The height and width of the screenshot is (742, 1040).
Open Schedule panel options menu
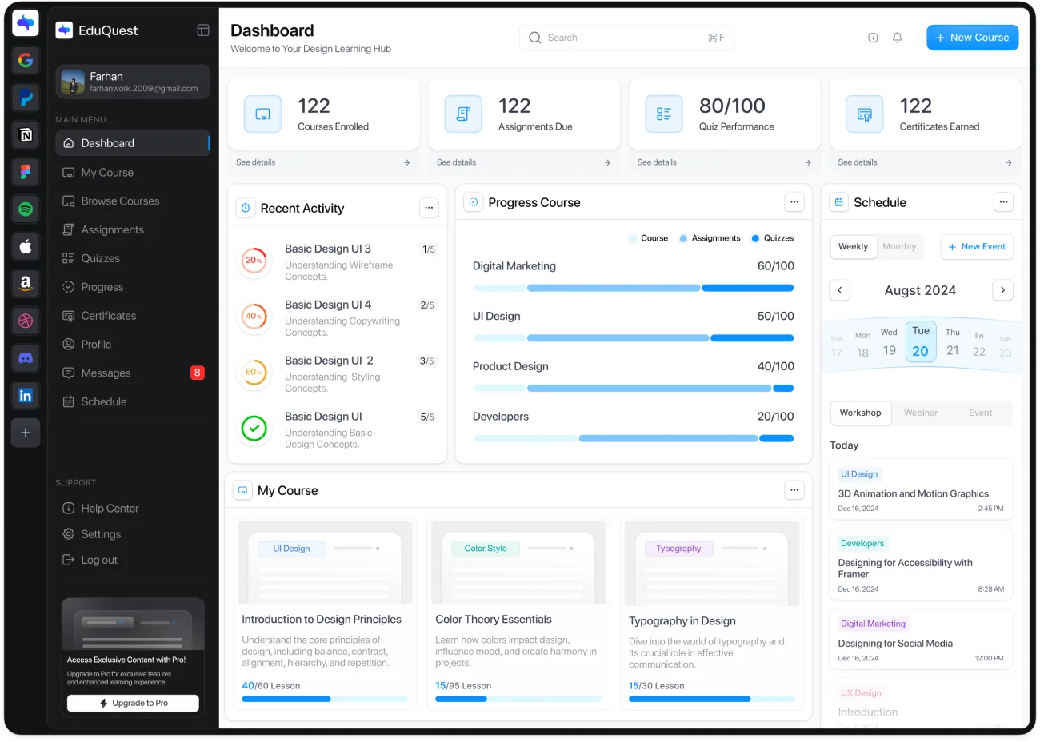(x=1003, y=202)
